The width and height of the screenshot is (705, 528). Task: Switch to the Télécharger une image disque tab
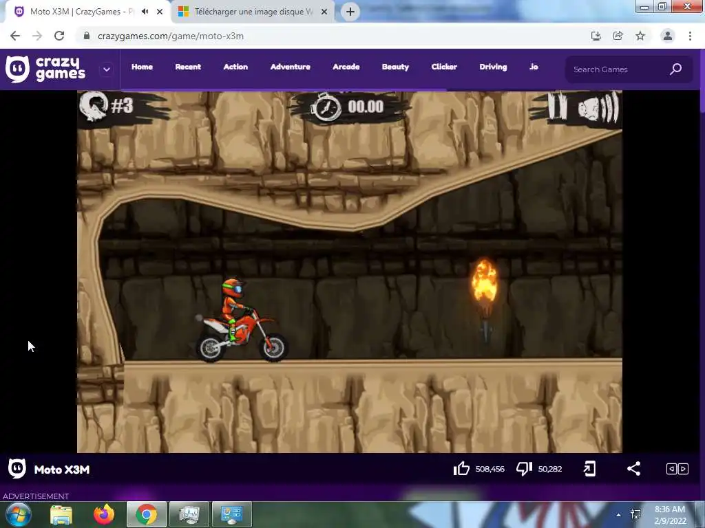tap(254, 12)
